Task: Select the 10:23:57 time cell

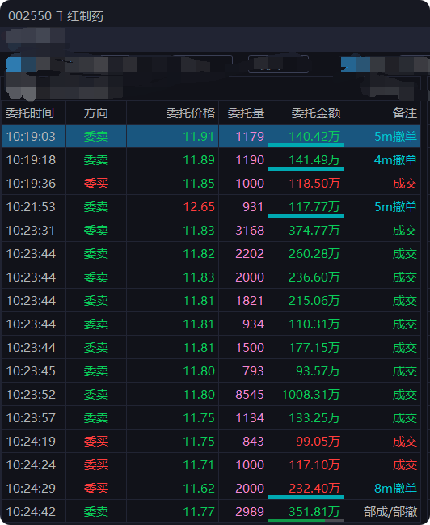Action: point(31,417)
